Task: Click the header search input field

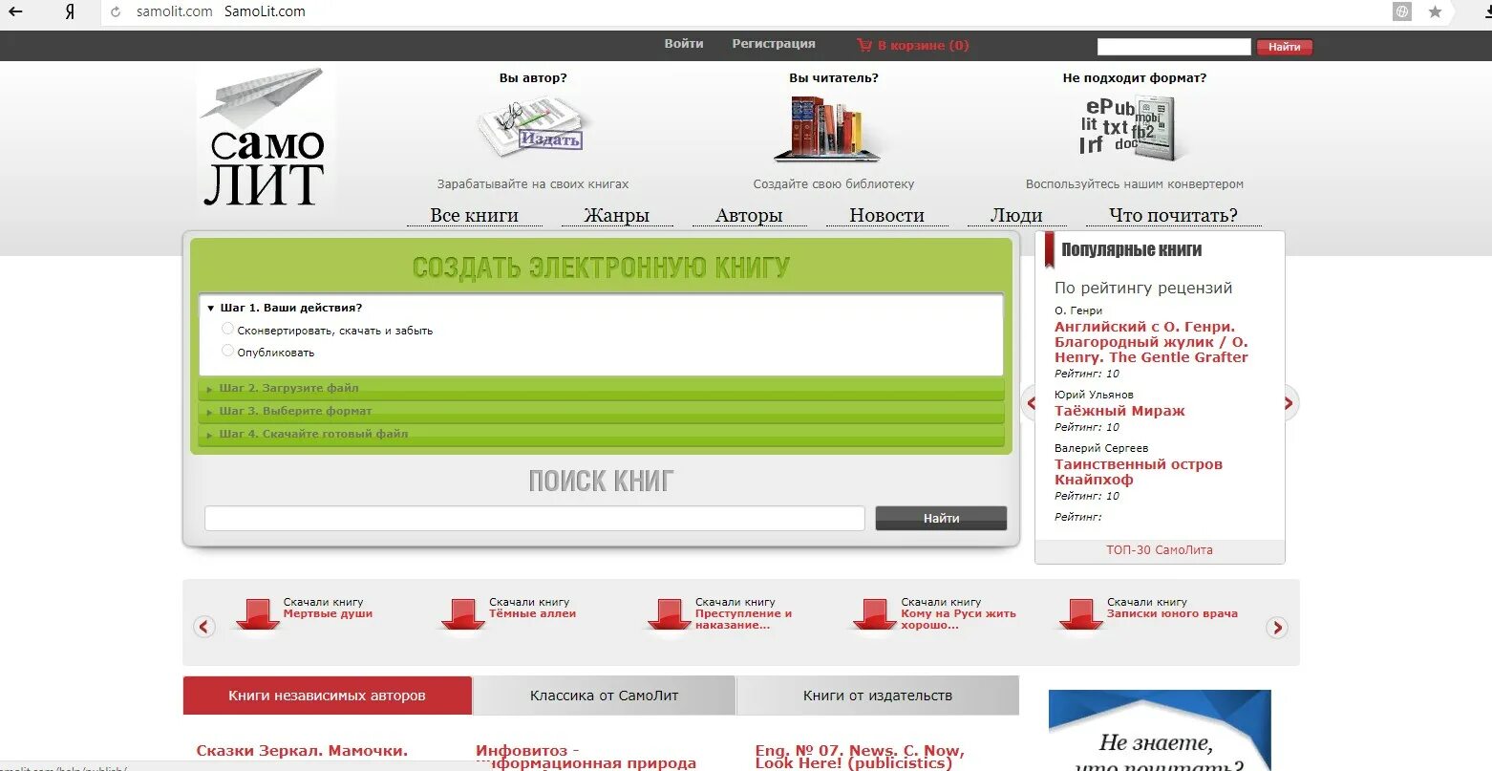Action: coord(1174,46)
